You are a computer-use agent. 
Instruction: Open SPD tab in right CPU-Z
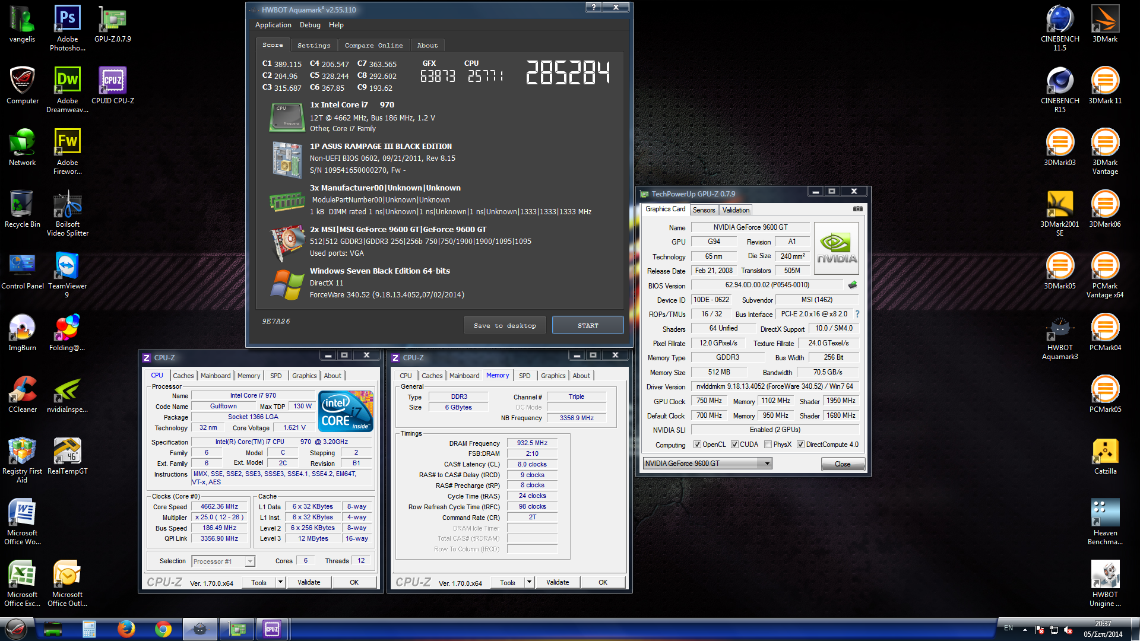524,376
